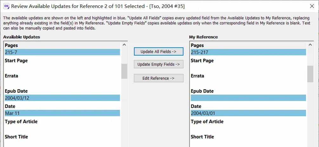Click the Start Page field in Available Updates
The width and height of the screenshot is (319, 147).
pyautogui.click(x=62, y=68)
